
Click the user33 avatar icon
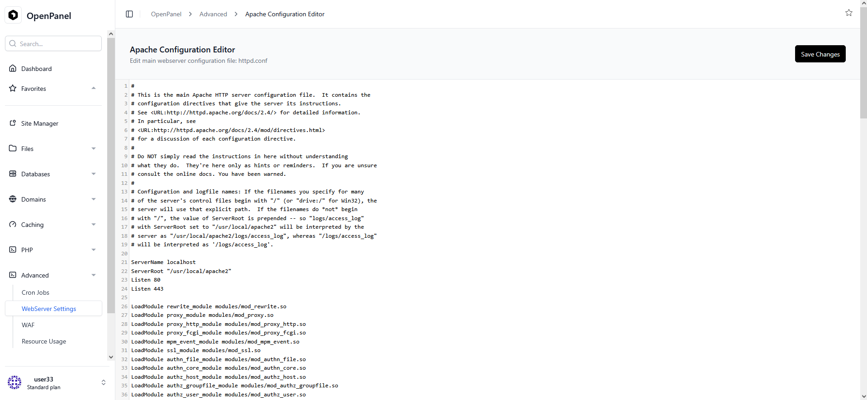pyautogui.click(x=14, y=382)
